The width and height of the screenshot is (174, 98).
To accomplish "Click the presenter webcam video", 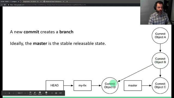I will [157, 12].
